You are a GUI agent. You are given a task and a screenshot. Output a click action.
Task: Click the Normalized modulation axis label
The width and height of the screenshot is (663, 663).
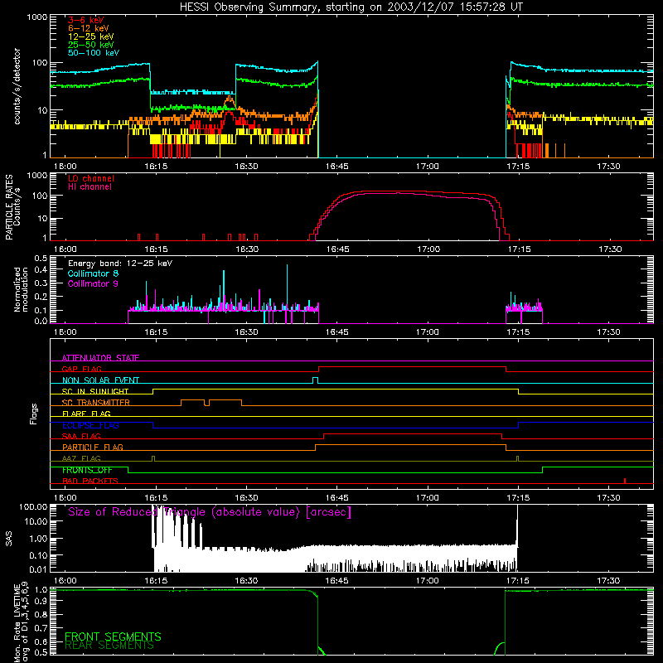click(x=21, y=289)
